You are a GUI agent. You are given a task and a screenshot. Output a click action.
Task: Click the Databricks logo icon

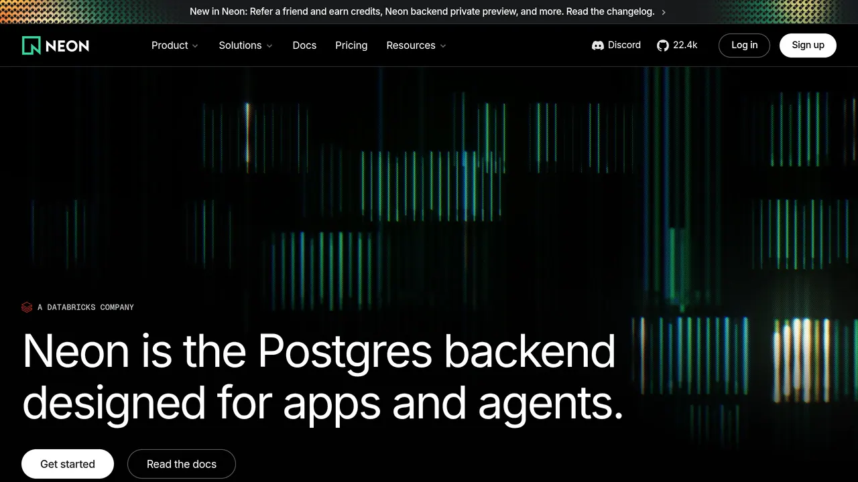(27, 307)
